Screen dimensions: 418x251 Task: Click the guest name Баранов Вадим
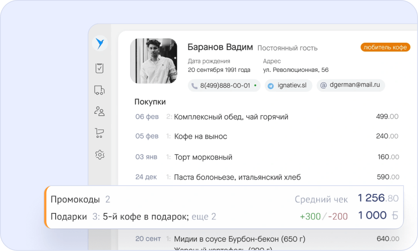coord(220,47)
